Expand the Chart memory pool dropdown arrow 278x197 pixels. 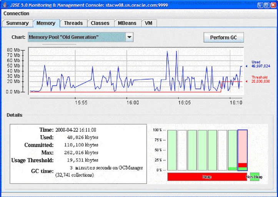coord(130,37)
